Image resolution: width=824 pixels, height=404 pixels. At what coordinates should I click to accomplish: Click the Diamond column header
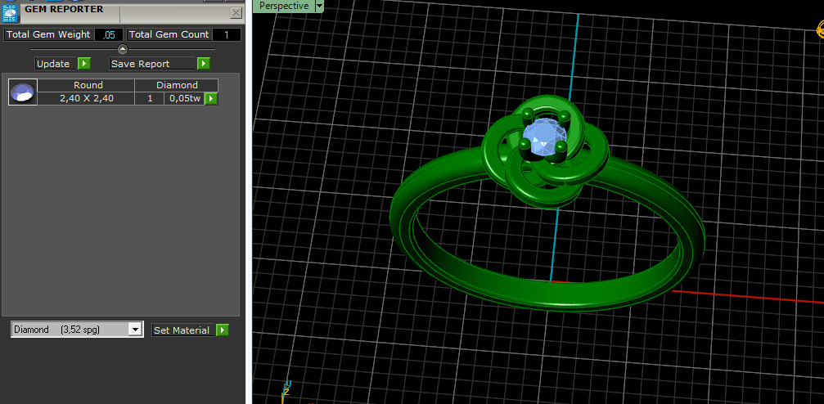pos(177,85)
